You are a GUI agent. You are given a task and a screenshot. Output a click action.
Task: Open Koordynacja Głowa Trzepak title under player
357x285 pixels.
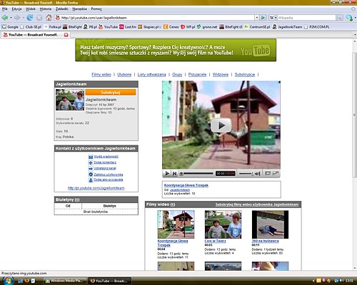pos(186,185)
